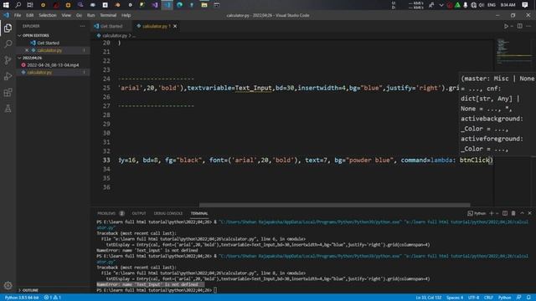536x301 pixels.
Task: Place cursor on code line 33
Action: (x=304, y=160)
